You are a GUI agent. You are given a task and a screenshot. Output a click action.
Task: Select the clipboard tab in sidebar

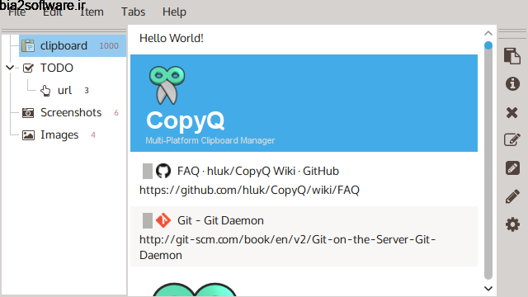[73, 45]
